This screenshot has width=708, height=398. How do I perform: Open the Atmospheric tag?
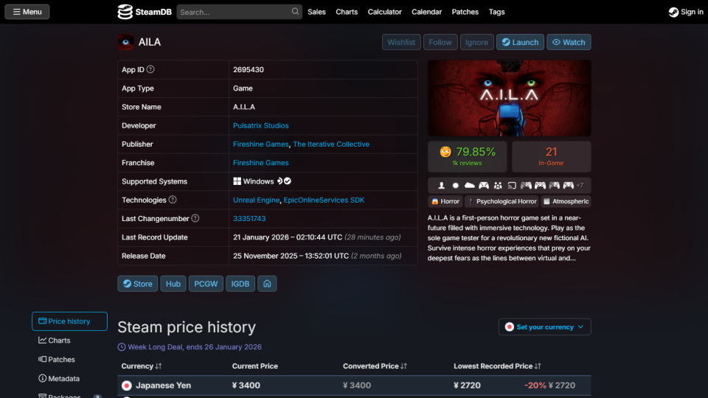566,201
